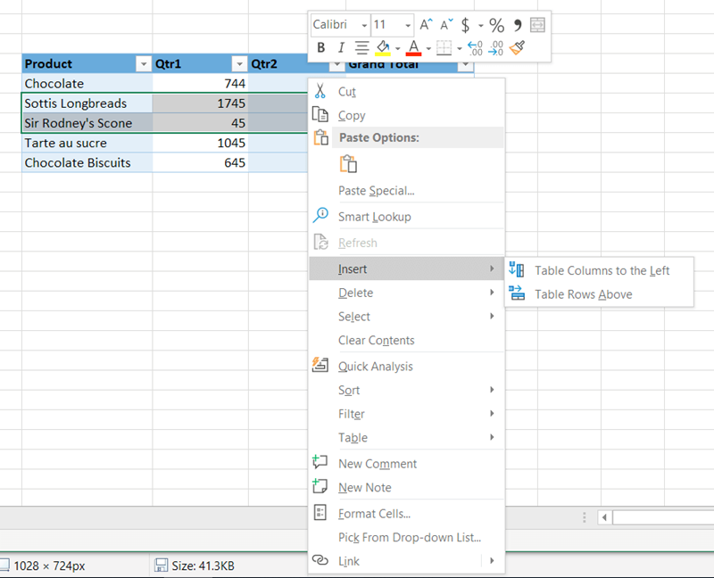Open the Qtr1 column filter dropdown

[x=238, y=64]
